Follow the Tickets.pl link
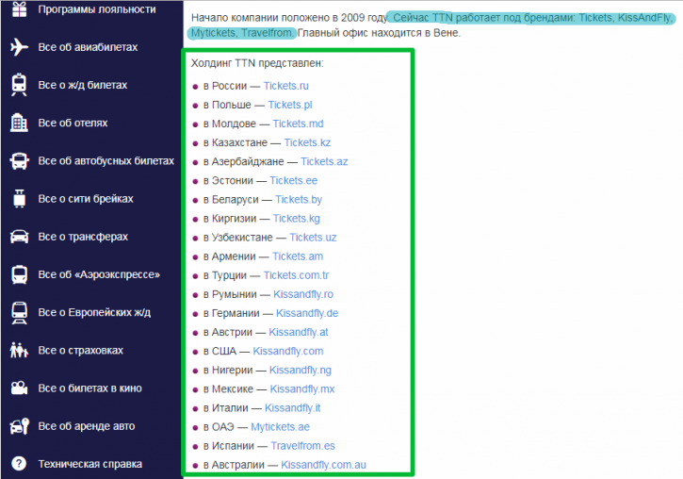Image resolution: width=683 pixels, height=479 pixels. (290, 105)
